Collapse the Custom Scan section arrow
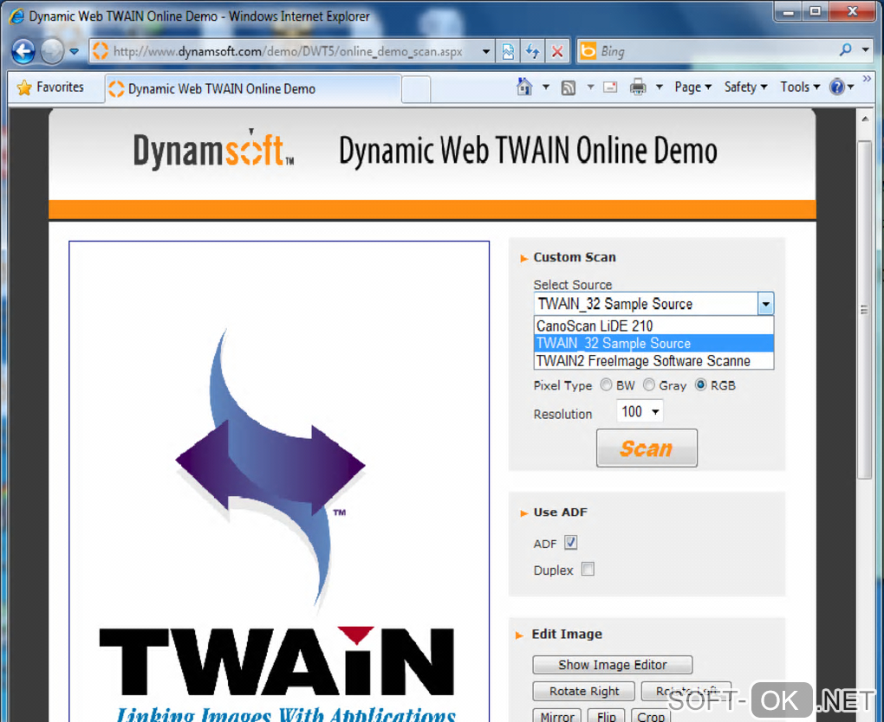The height and width of the screenshot is (722, 884). point(523,258)
